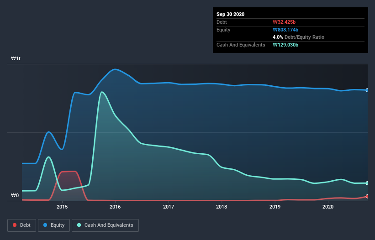Toggle the Debt series legend button
This screenshot has height=240, width=375.
point(22,225)
